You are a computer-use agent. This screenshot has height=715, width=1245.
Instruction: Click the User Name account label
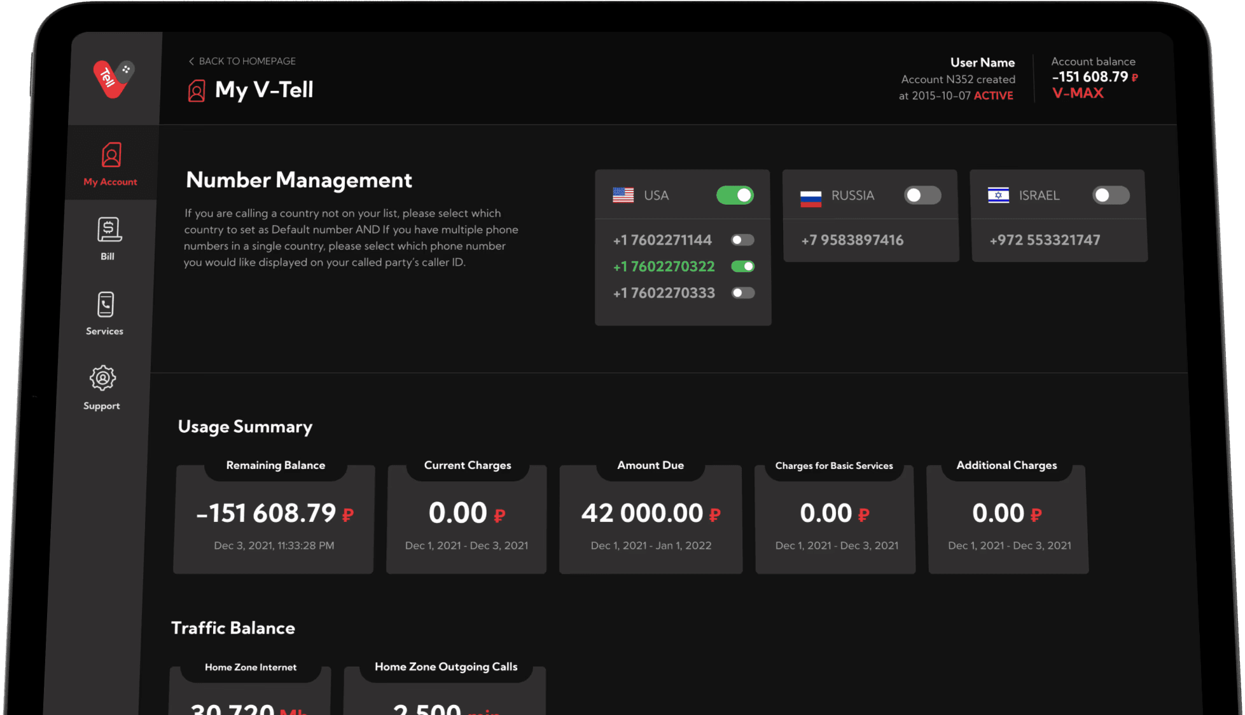(982, 62)
